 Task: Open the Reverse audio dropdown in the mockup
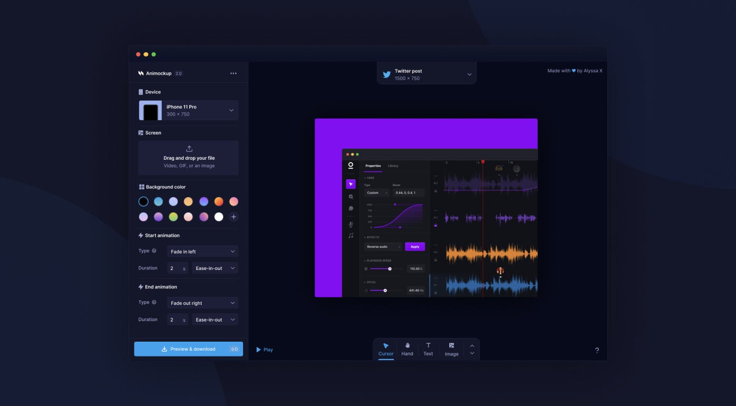pyautogui.click(x=383, y=247)
